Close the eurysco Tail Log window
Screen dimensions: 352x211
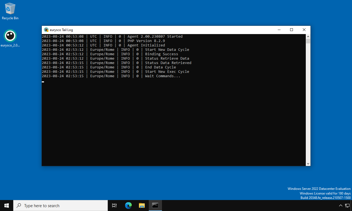(x=304, y=30)
